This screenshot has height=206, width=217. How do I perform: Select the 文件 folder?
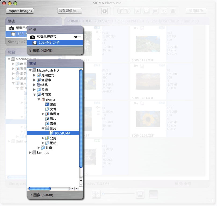point(53,109)
